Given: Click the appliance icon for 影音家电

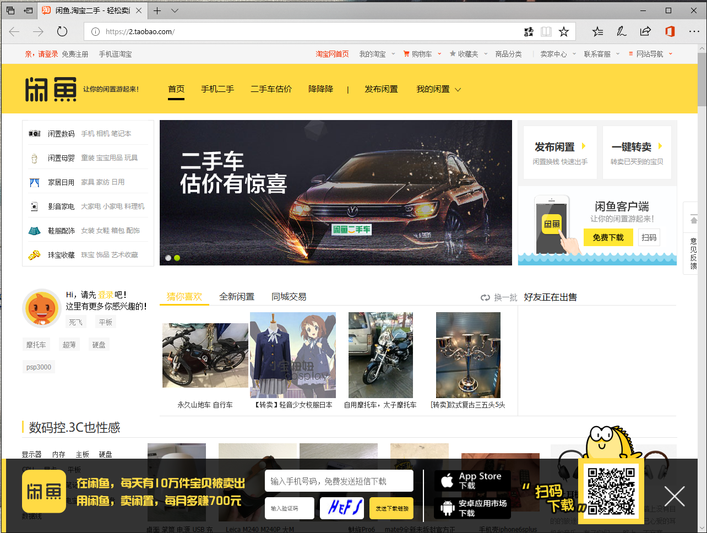Looking at the screenshot, I should coord(34,206).
